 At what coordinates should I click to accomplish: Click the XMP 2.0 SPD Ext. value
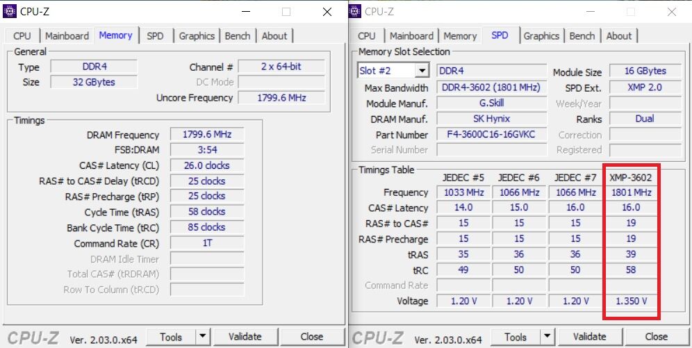point(645,88)
